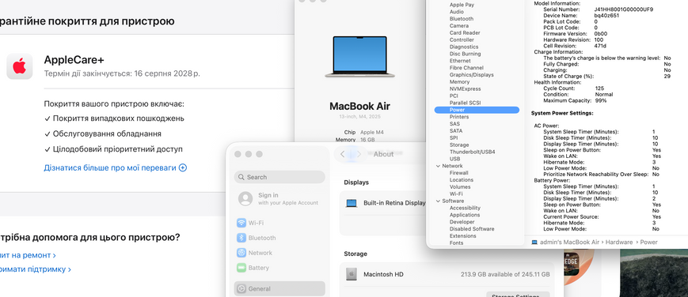
Task: Select Printers in System Information list
Action: [459, 117]
